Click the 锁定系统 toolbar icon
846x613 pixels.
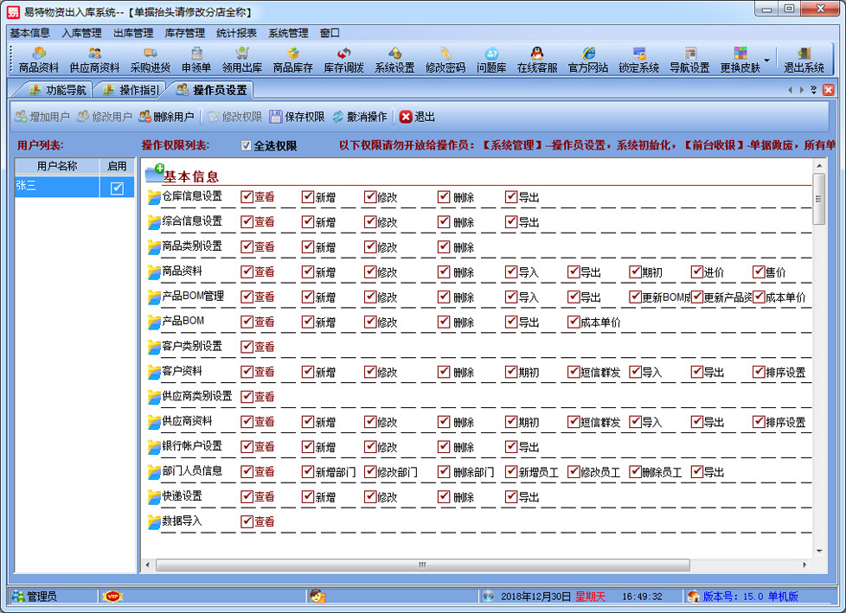click(x=638, y=60)
